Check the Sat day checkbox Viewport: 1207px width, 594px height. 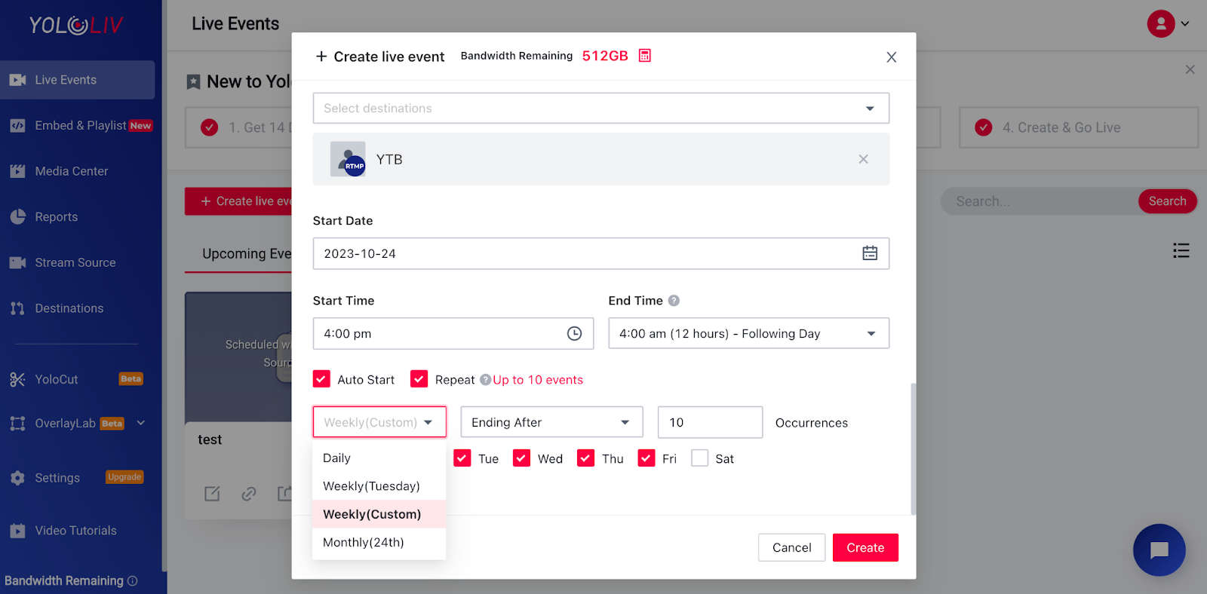click(700, 458)
